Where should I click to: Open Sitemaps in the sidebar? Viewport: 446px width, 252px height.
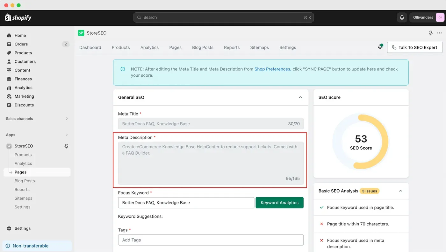coord(23,198)
